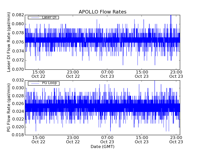Click the PG Flow Rate y-axis label

tap(9, 108)
